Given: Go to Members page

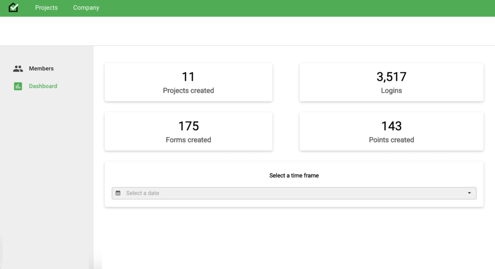Looking at the screenshot, I should tap(42, 69).
